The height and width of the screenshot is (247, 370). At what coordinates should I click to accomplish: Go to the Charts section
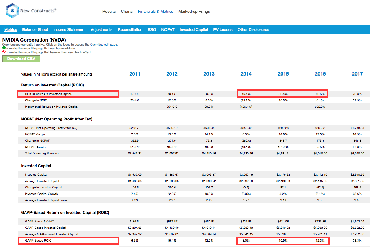coord(127,12)
